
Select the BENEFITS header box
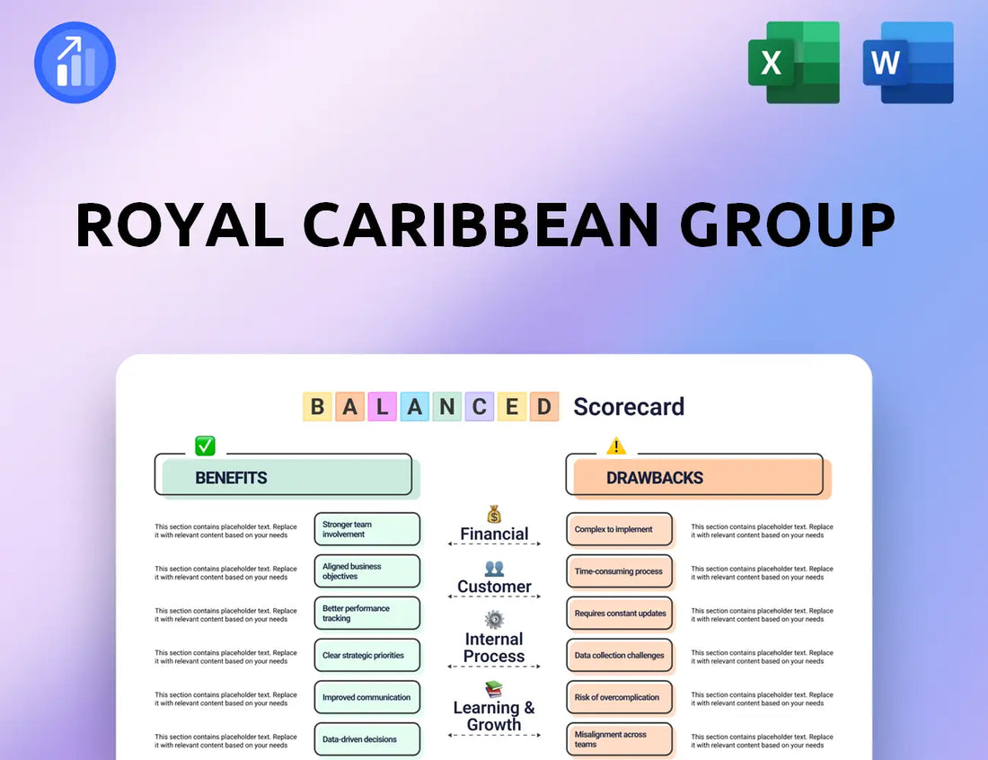click(x=287, y=476)
